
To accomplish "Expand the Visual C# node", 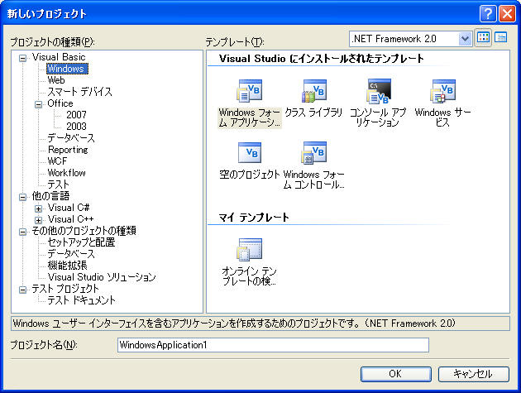I will click(x=39, y=208).
